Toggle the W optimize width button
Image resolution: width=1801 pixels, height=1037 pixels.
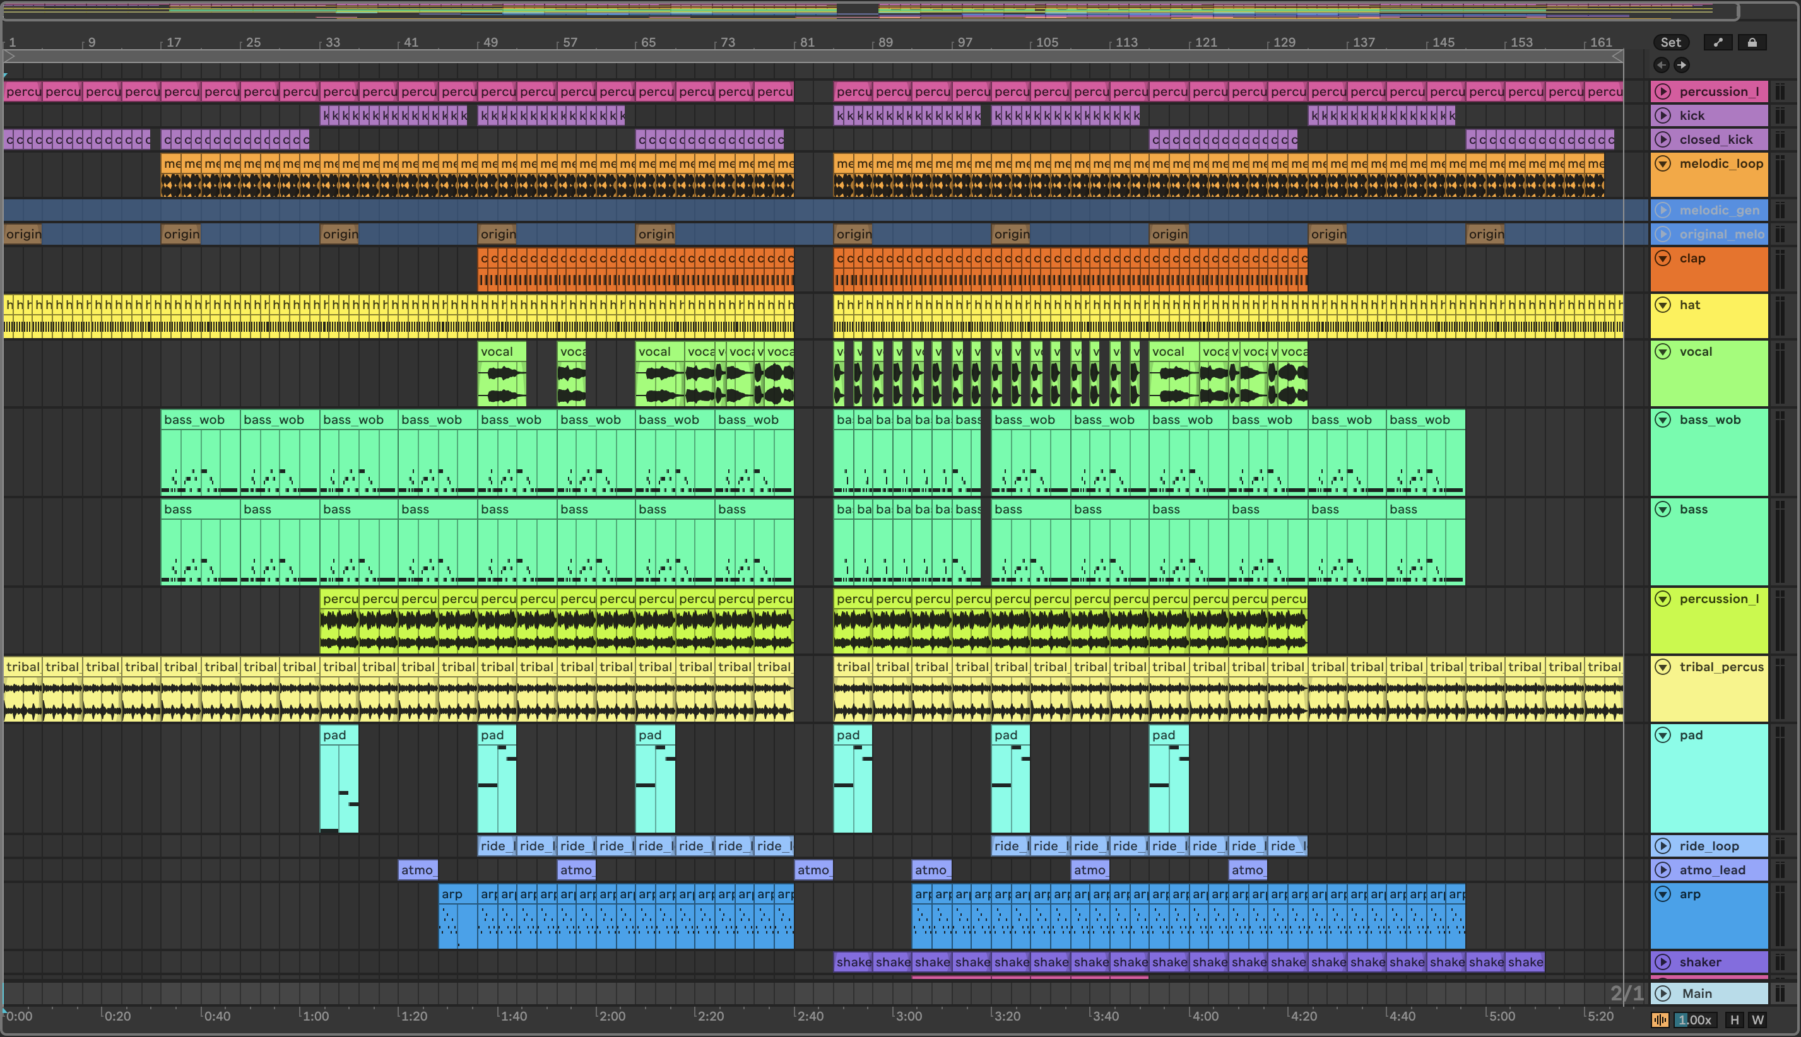(1757, 1020)
